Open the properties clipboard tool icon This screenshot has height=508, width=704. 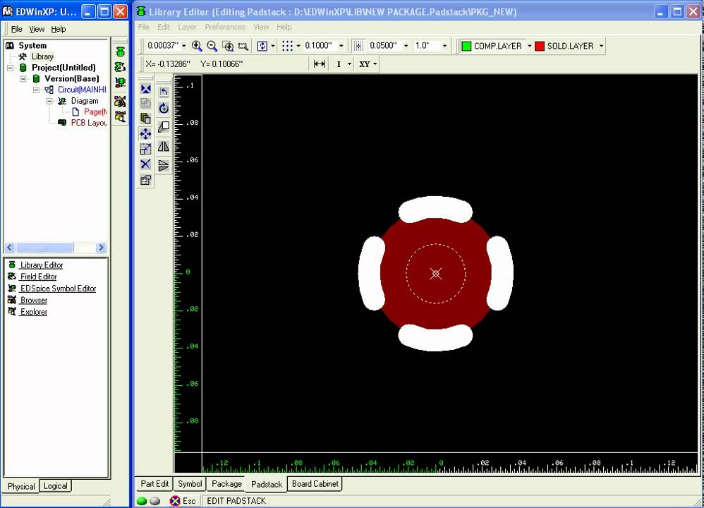point(145,180)
